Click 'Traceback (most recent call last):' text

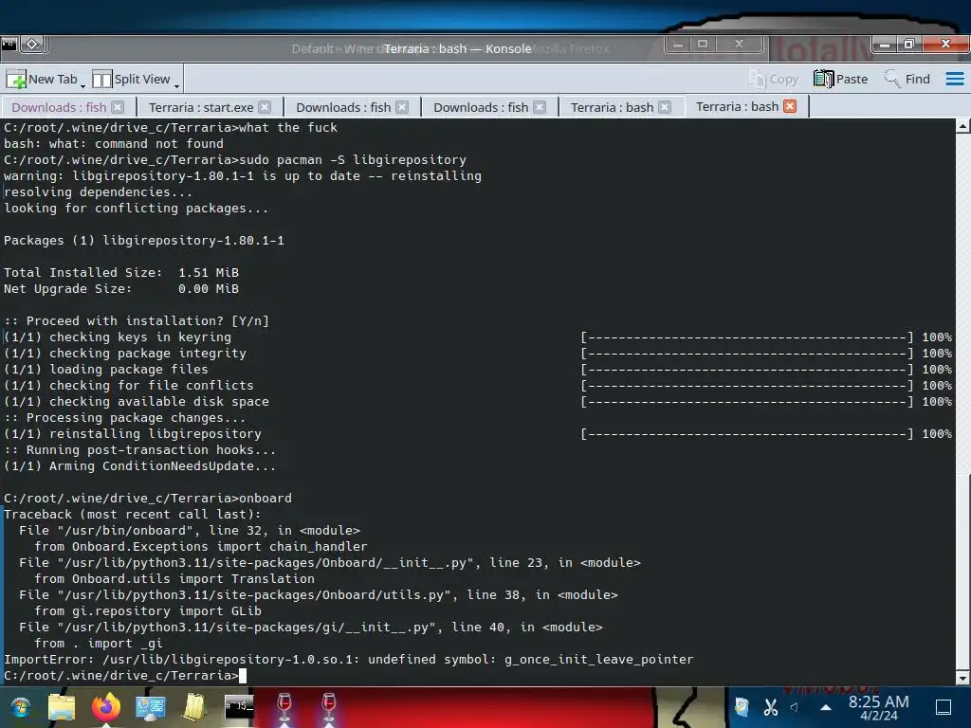click(133, 515)
